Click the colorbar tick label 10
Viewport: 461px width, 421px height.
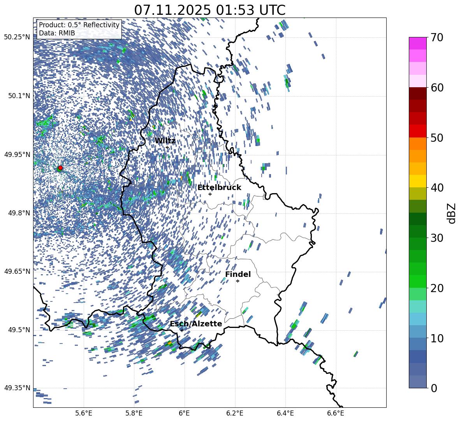pyautogui.click(x=437, y=338)
